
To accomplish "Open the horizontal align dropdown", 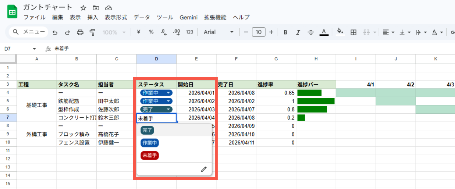I will click(x=389, y=32).
